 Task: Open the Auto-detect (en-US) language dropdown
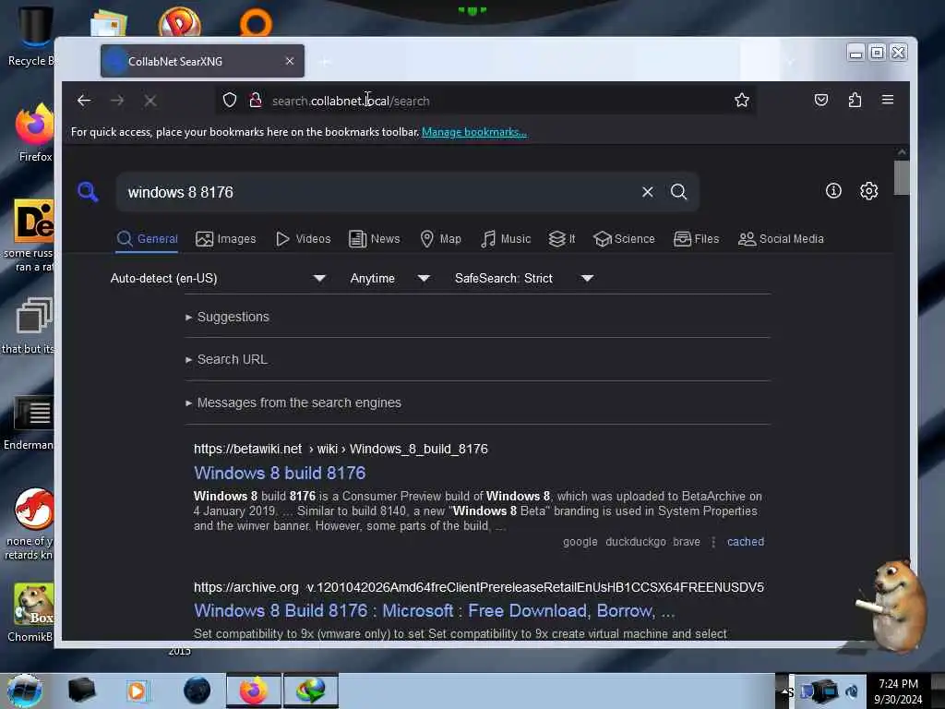pos(218,278)
